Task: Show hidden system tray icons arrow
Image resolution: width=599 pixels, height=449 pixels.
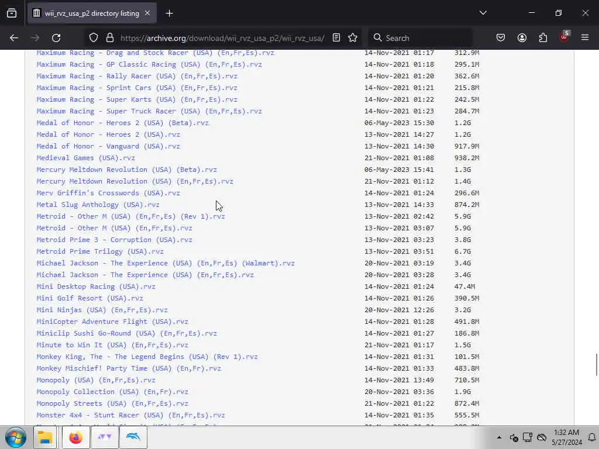Action: [499, 437]
